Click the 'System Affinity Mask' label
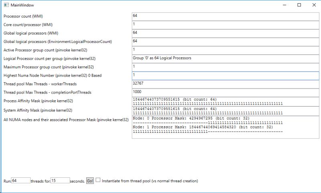The height and width of the screenshot is (193, 321). [38, 110]
